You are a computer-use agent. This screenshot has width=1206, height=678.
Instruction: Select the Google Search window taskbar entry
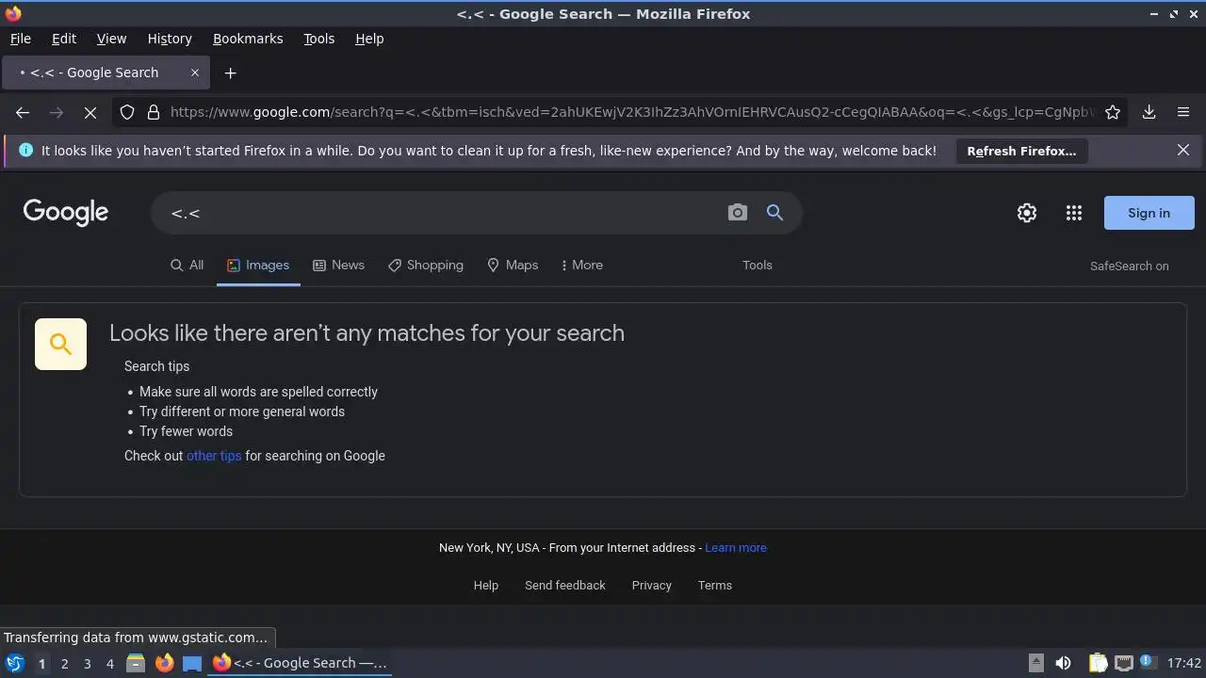coord(301,663)
